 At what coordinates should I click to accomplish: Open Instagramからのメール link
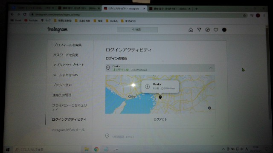(x=68, y=130)
